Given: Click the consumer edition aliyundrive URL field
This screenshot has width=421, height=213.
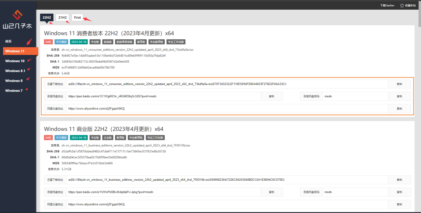Looking at the screenshot, I should (227, 109).
